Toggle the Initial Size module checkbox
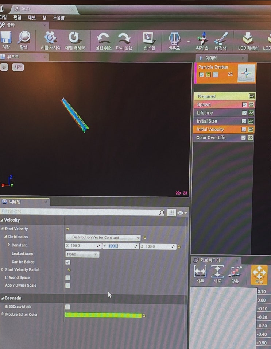Screen dimensions: 271x349 (x=244, y=121)
